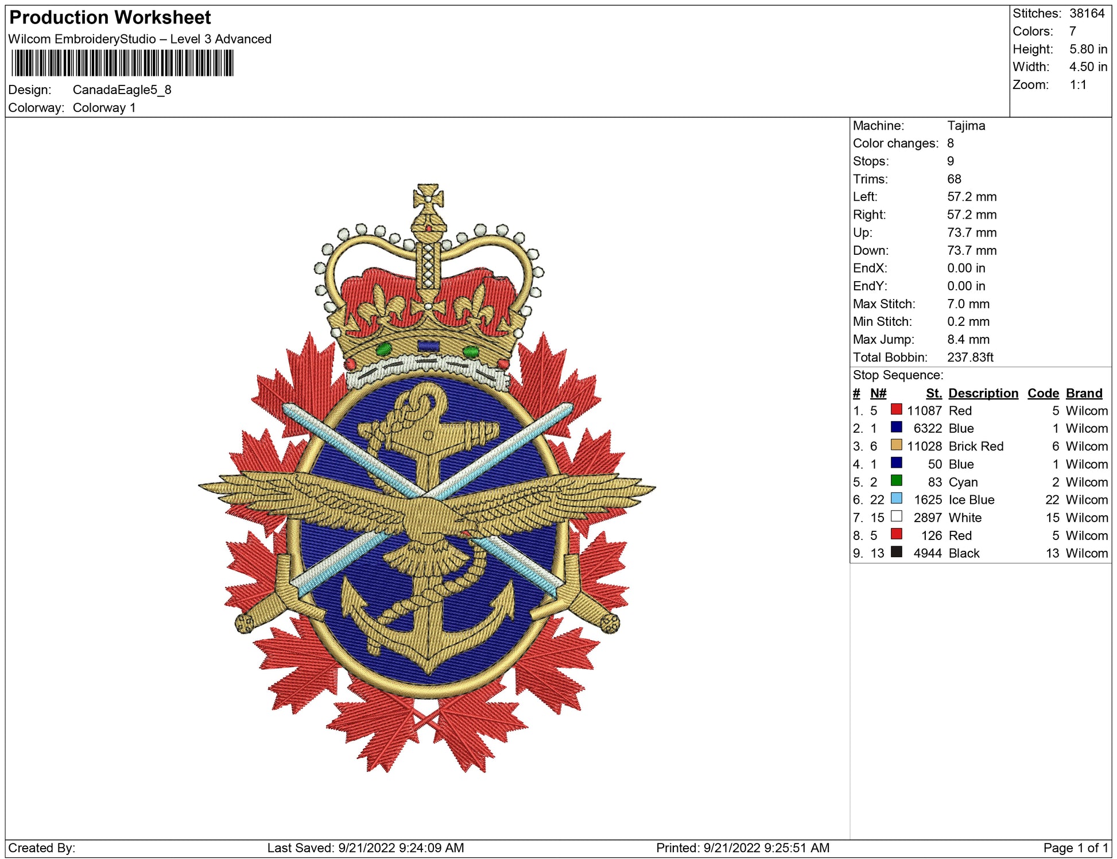
Task: Click the Code column header
Action: [1042, 393]
